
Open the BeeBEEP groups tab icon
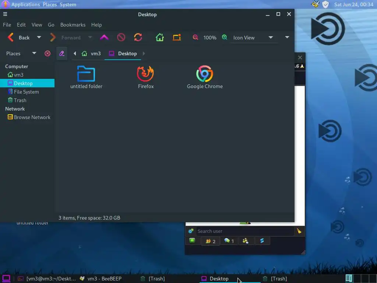pyautogui.click(x=246, y=241)
